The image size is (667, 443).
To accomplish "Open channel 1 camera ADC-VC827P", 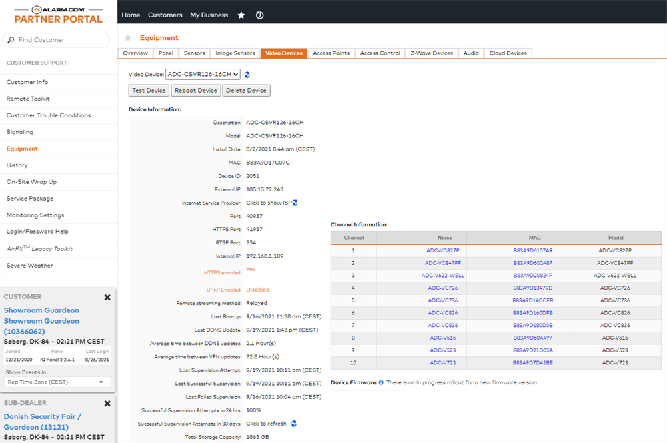I will (443, 250).
